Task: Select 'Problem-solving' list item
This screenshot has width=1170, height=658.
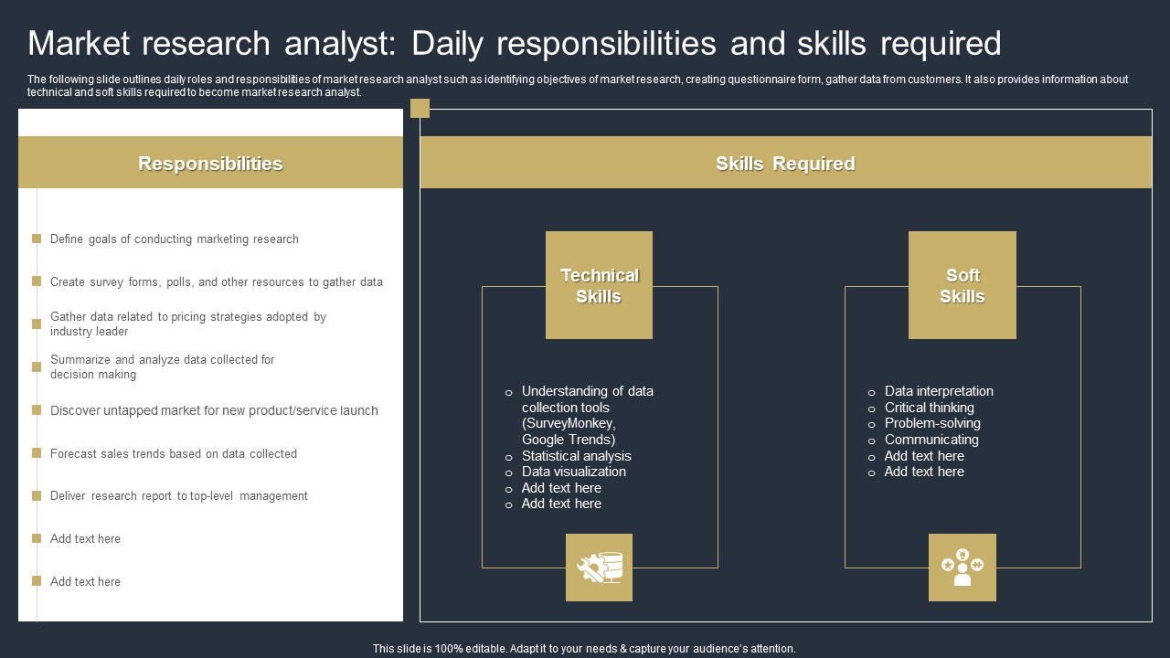Action: [x=932, y=423]
